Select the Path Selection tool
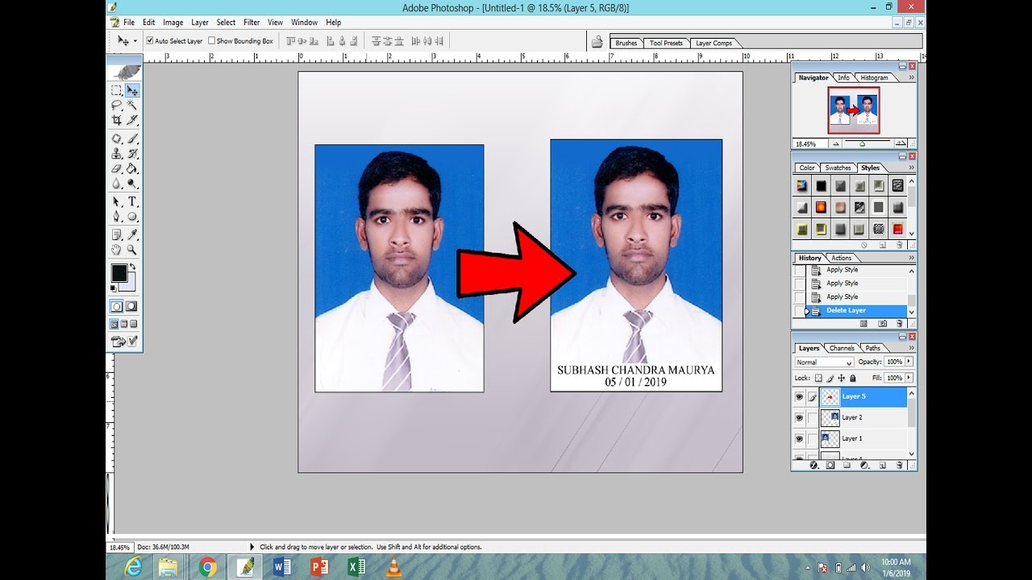Viewport: 1032px width, 580px height. pos(117,201)
